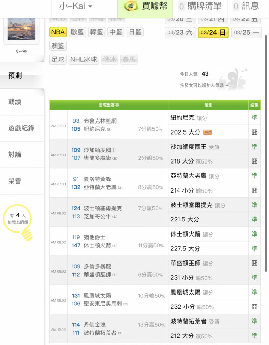Click team name 紐約尼克 in match column
Viewport: 269px width, 345px height.
click(x=94, y=129)
